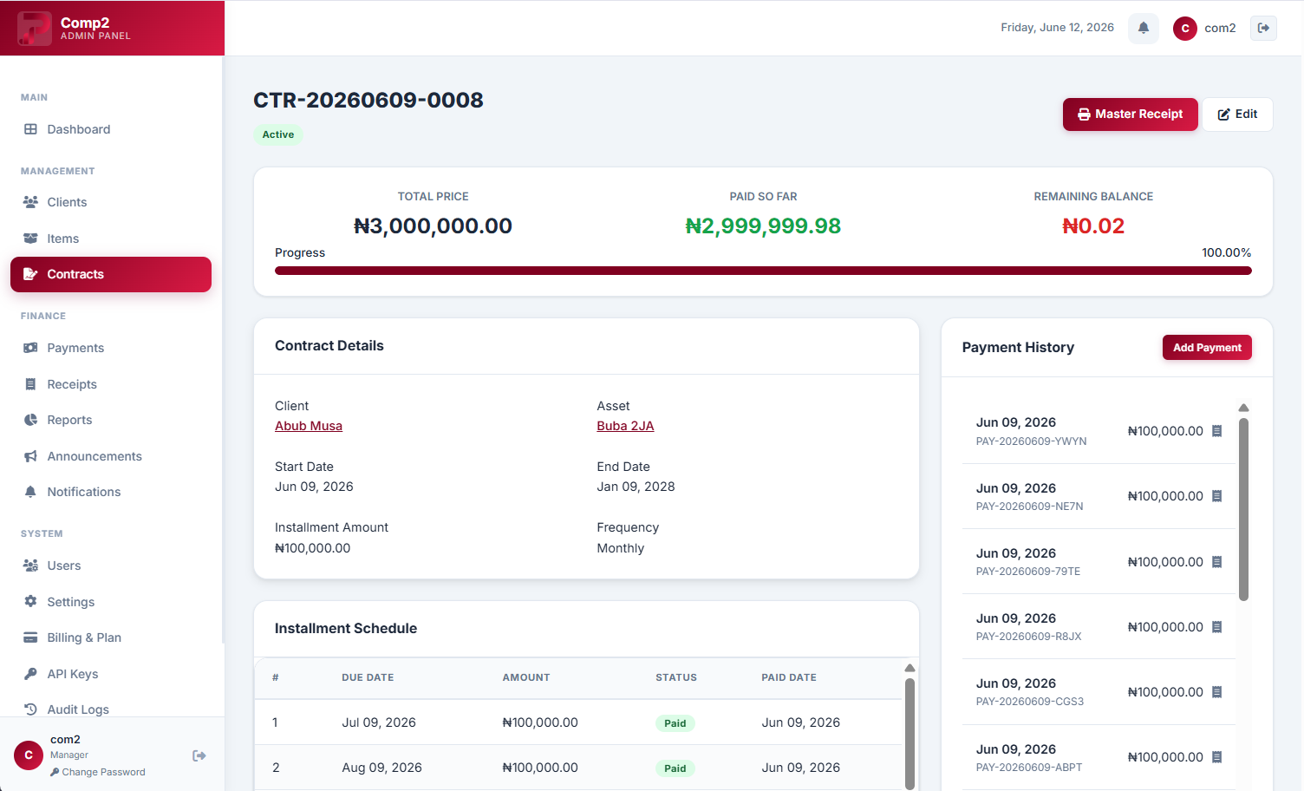
Task: Click the PAID DATE column header
Action: [789, 677]
